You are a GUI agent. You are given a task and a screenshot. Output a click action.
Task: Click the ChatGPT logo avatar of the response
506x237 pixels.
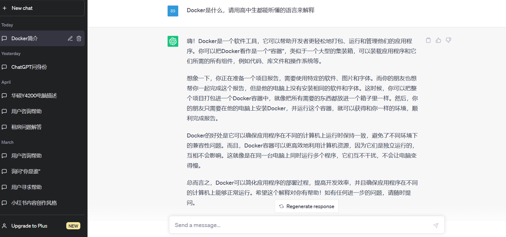coord(173,41)
